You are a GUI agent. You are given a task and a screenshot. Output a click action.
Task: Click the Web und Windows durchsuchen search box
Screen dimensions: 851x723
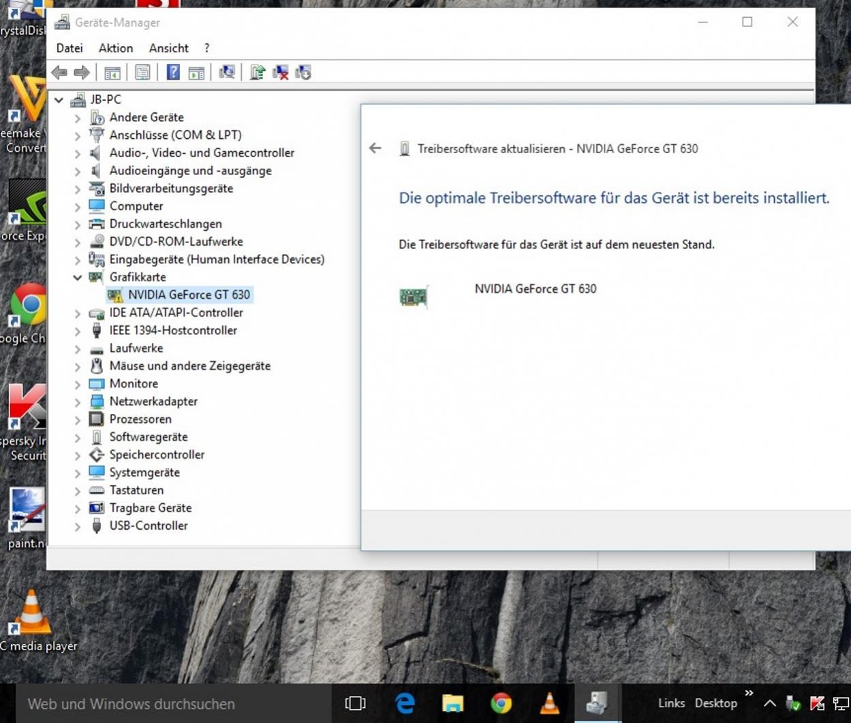173,704
